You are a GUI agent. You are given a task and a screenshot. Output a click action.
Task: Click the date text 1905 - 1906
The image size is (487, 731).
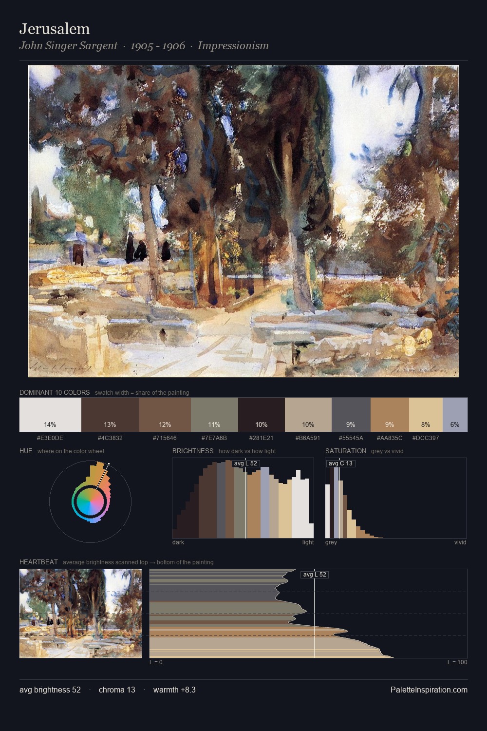pyautogui.click(x=158, y=46)
